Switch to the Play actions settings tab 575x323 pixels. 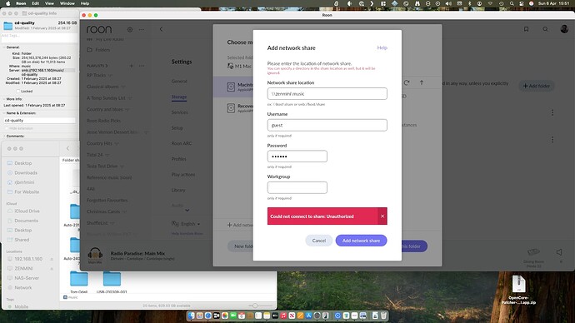point(183,175)
